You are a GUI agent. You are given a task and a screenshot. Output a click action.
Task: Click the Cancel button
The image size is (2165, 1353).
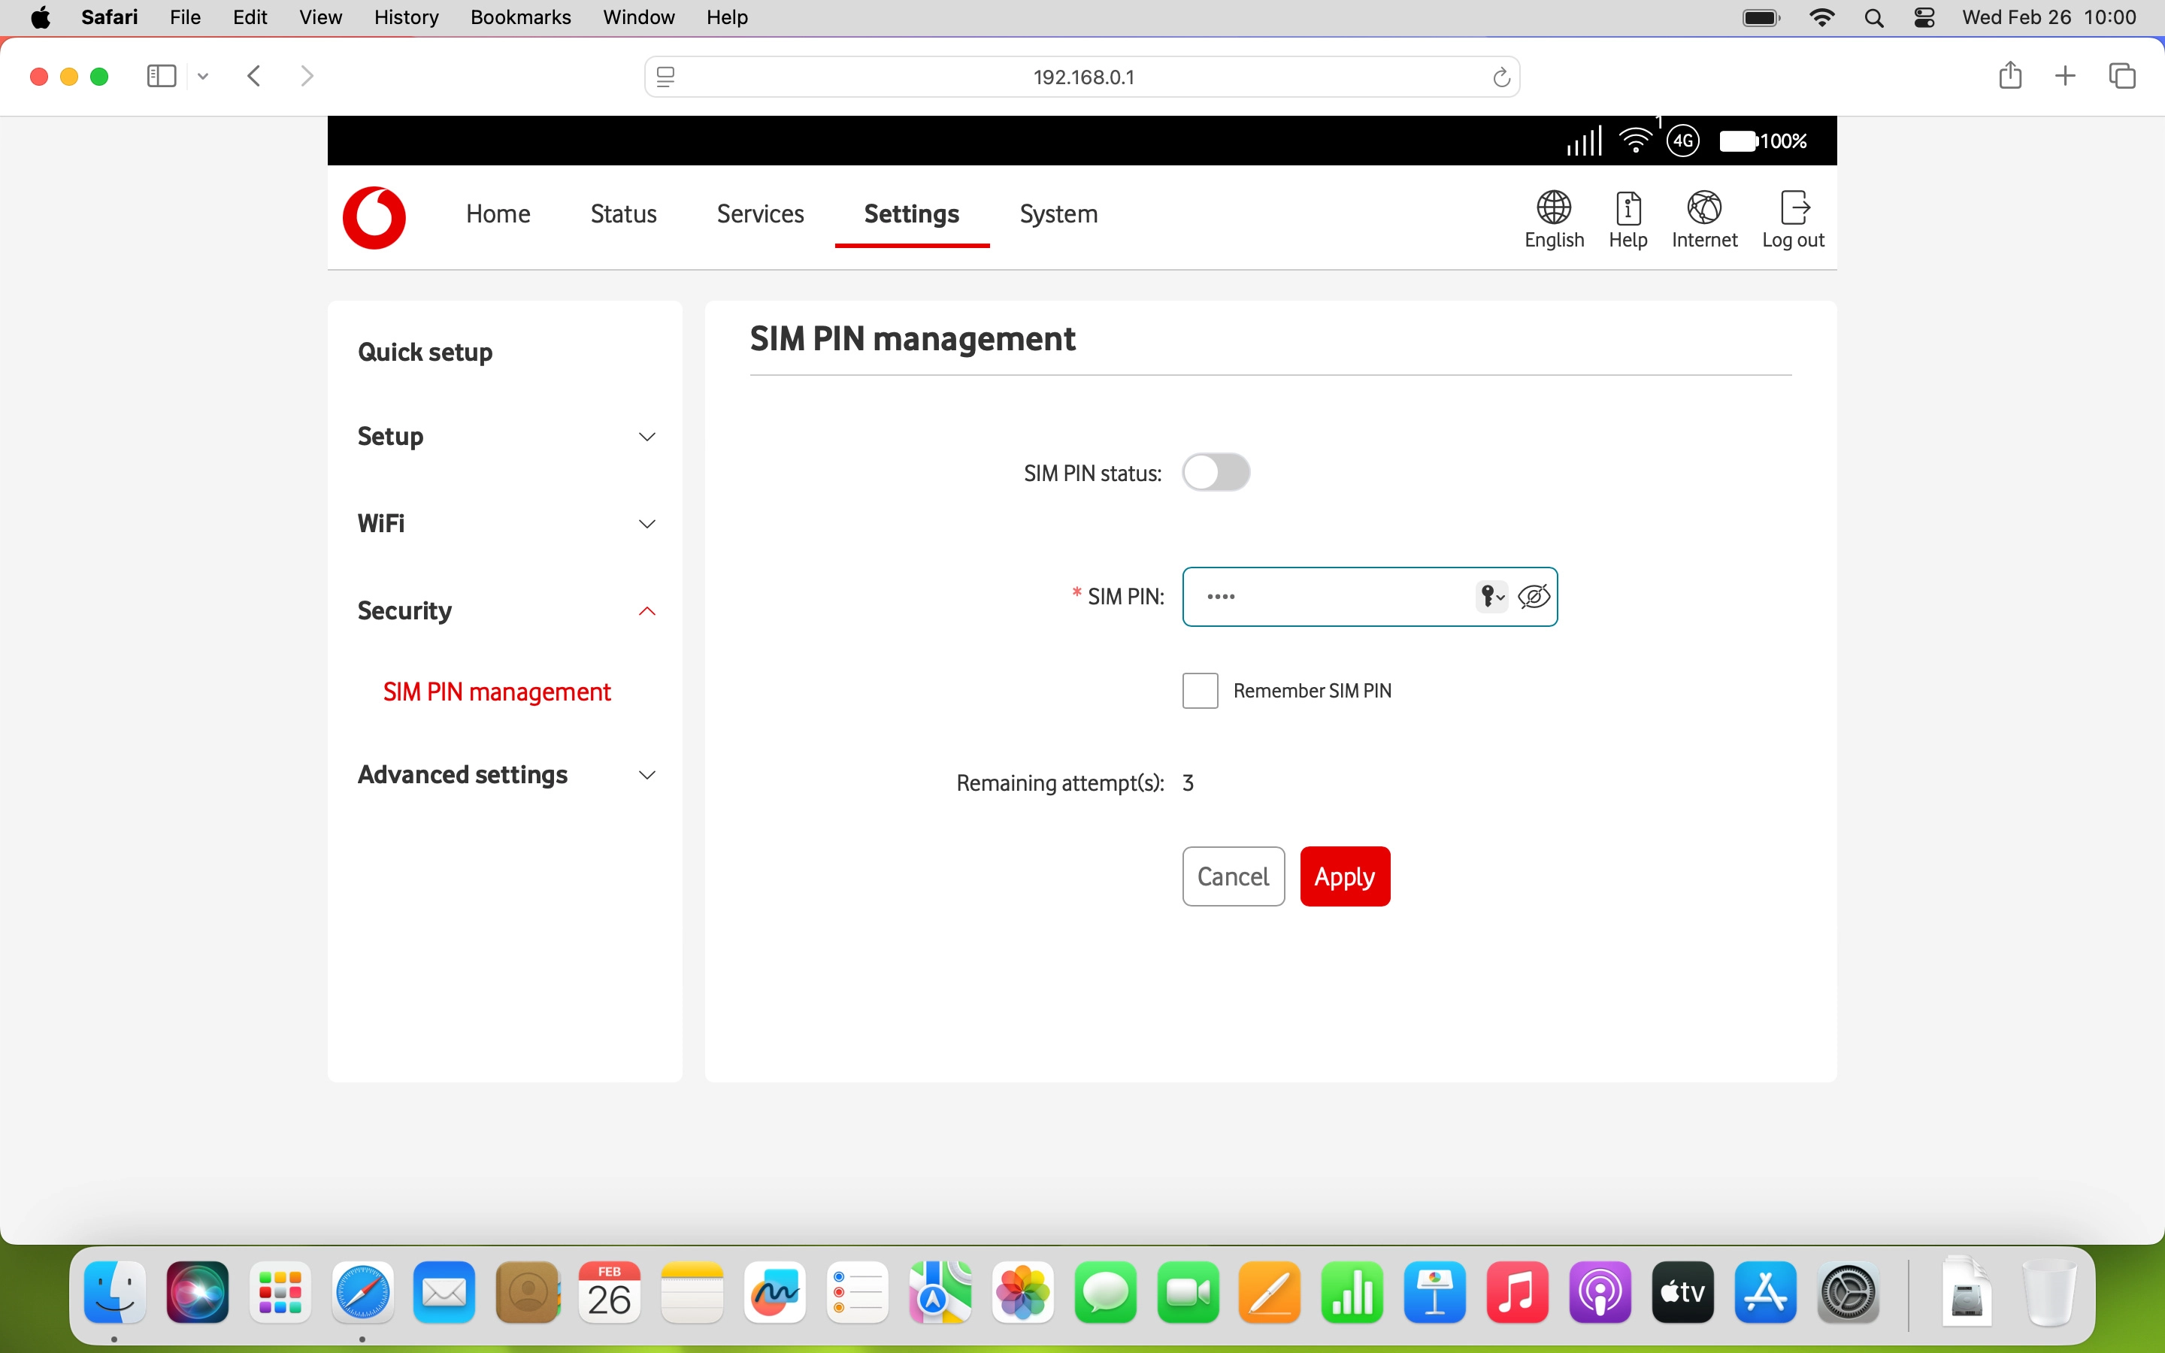(x=1233, y=876)
